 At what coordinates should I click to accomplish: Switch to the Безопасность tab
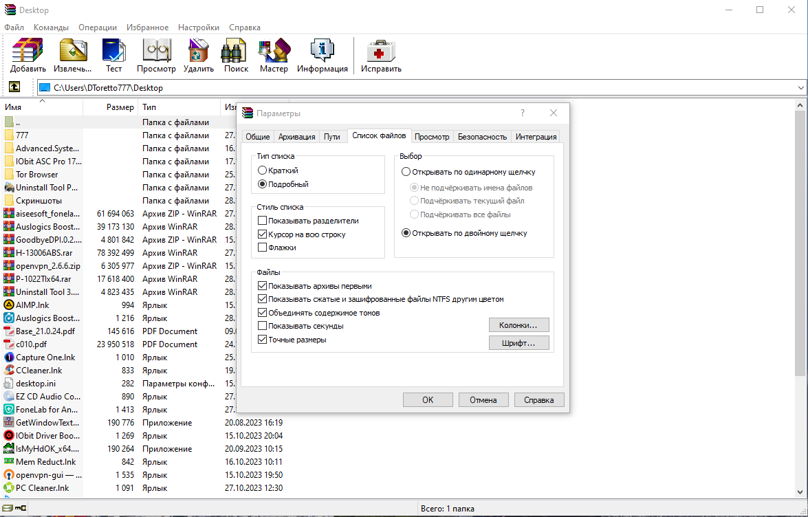(x=482, y=136)
